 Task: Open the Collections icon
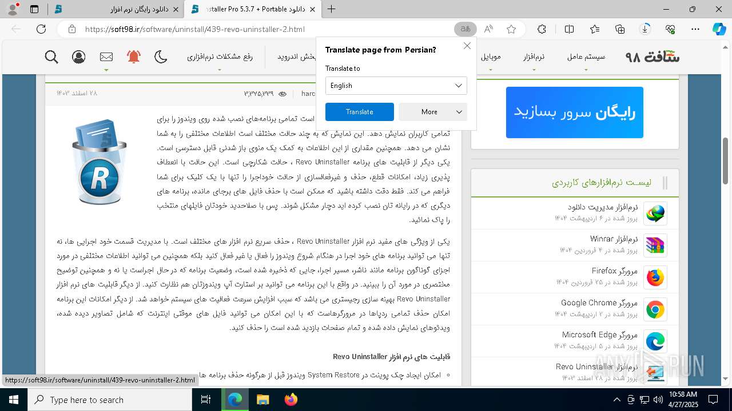(620, 29)
